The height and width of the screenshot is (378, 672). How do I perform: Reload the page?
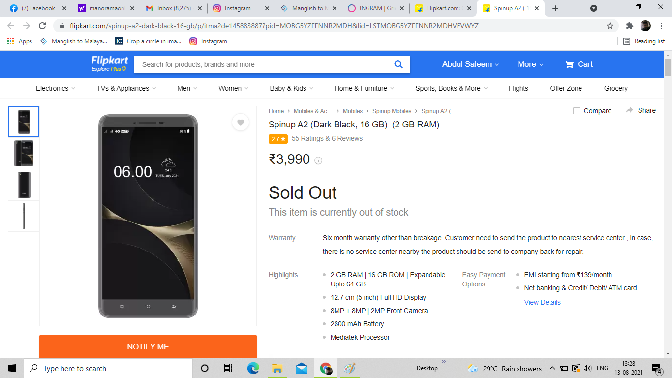click(x=42, y=26)
